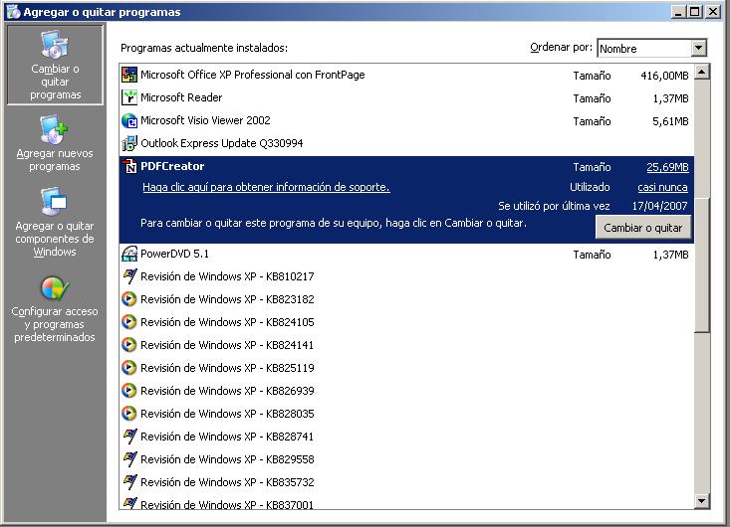This screenshot has width=730, height=527.
Task: Click the KB828741 revision icon
Action: (x=129, y=437)
